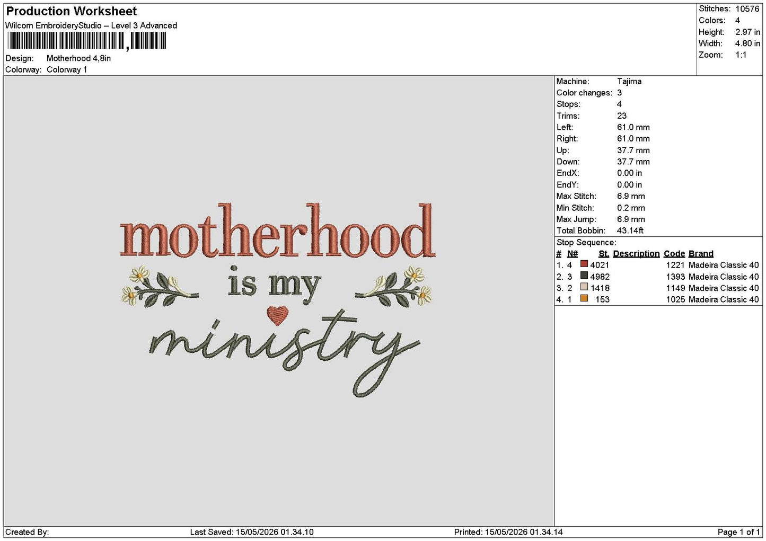
Task: Click thread code '1149' in stop row 3
Action: (675, 288)
